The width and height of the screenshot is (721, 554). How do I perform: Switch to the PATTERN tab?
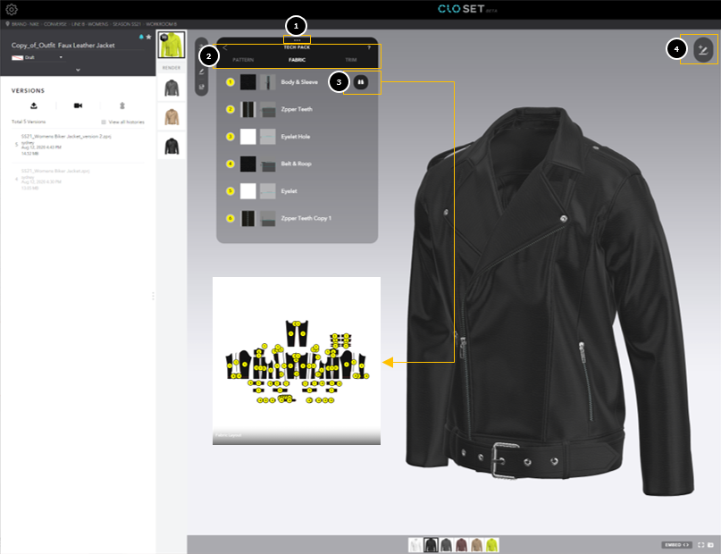click(x=243, y=60)
